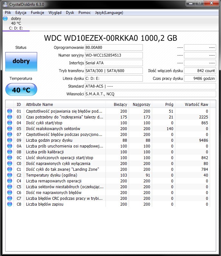Screen dimensions: 221x256
Task: Click status orb for attribute 03
Action: point(10,117)
